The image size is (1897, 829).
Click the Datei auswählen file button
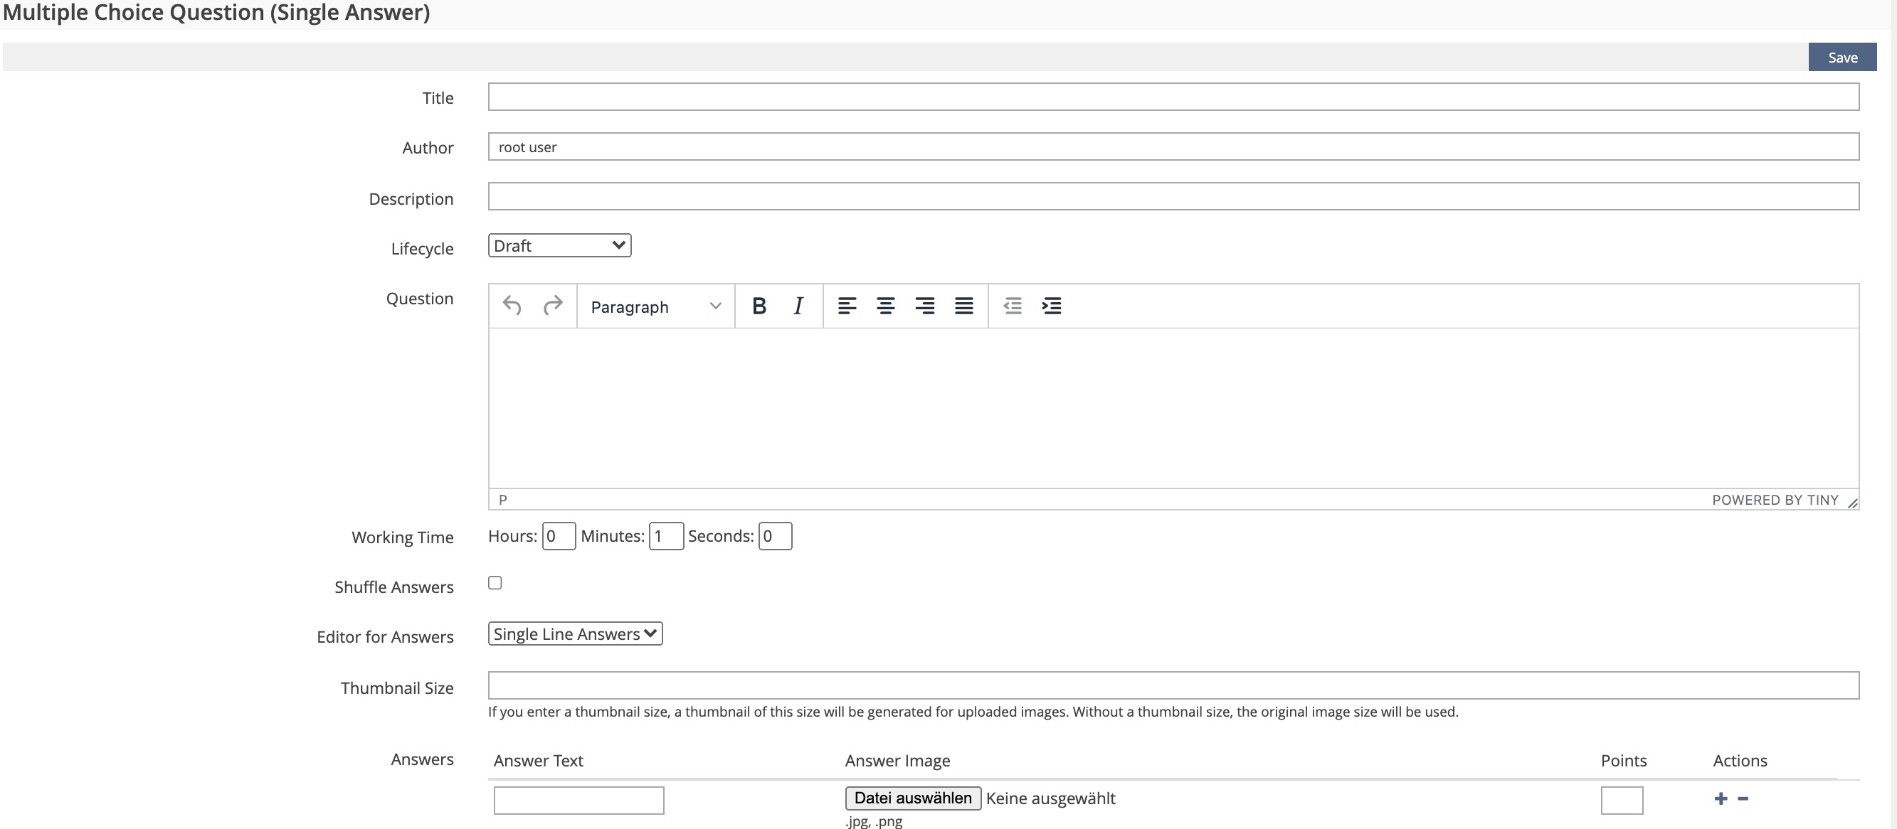tap(912, 798)
